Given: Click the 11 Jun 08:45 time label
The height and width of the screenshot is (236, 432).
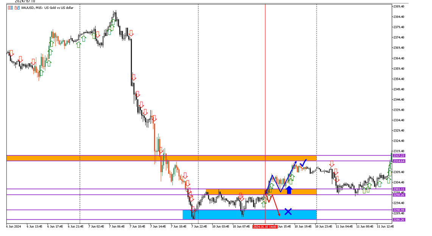Looking at the screenshot, I should pyautogui.click(x=365, y=227).
